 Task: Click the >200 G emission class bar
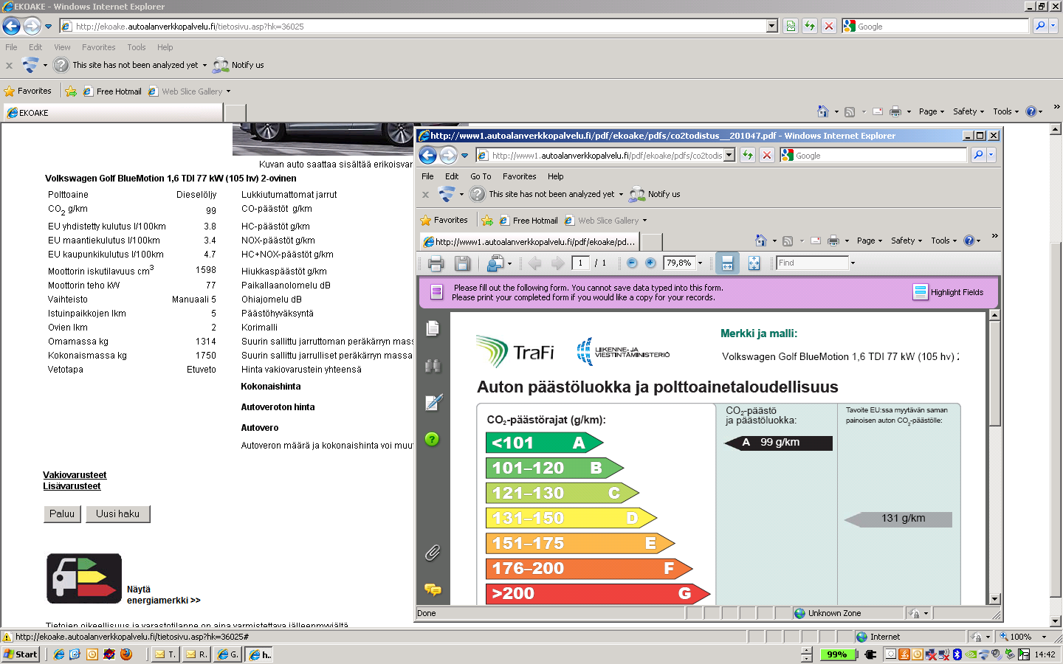click(x=598, y=593)
